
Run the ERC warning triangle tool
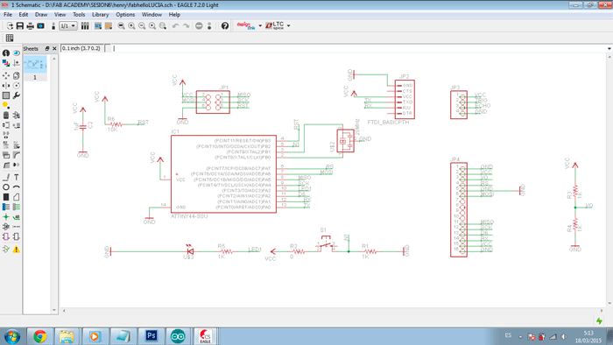point(17,250)
